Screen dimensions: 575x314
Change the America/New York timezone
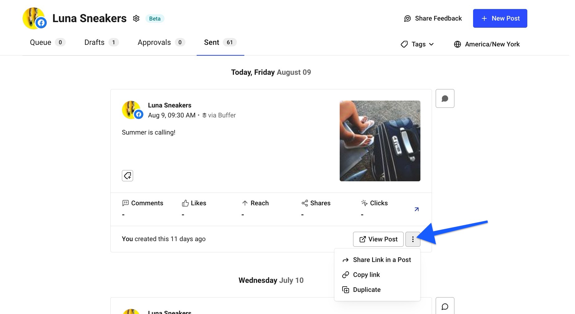click(x=487, y=44)
